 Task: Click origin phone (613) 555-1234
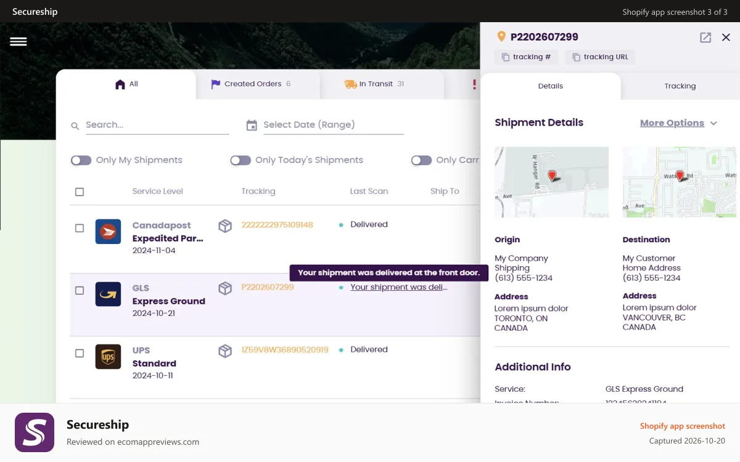pyautogui.click(x=524, y=278)
